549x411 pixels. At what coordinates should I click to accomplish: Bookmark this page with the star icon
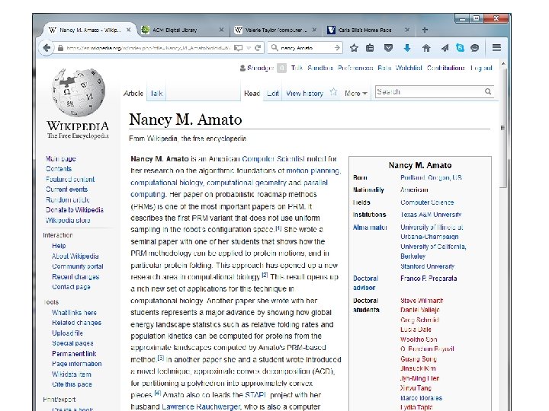[x=354, y=48]
